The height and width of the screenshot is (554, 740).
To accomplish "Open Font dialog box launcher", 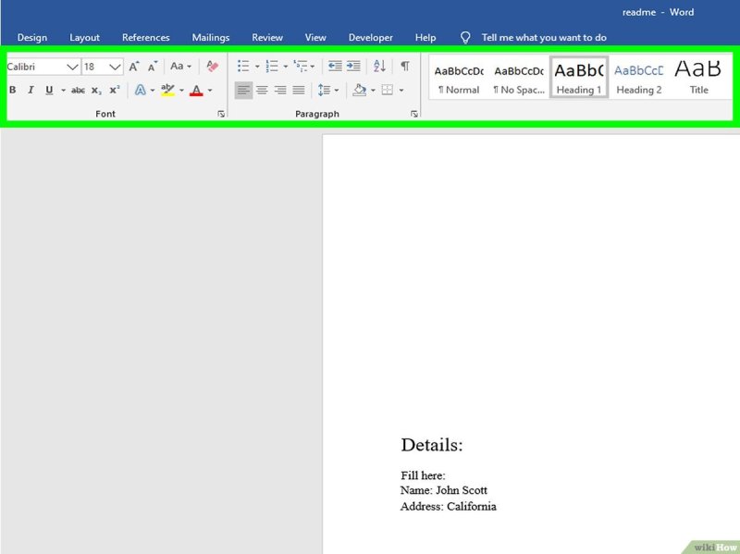I will [221, 114].
